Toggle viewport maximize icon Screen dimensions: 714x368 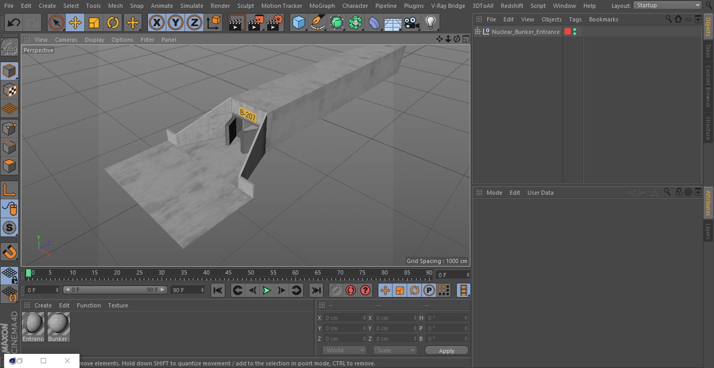[466, 39]
